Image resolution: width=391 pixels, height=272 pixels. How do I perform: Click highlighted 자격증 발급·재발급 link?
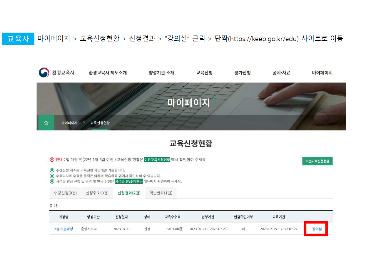click(x=129, y=181)
